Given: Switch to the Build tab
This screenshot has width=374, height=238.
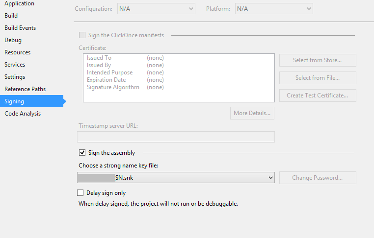Looking at the screenshot, I should point(11,16).
